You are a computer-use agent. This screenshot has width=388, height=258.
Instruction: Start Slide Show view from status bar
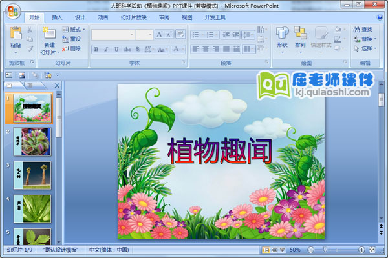(x=282, y=250)
